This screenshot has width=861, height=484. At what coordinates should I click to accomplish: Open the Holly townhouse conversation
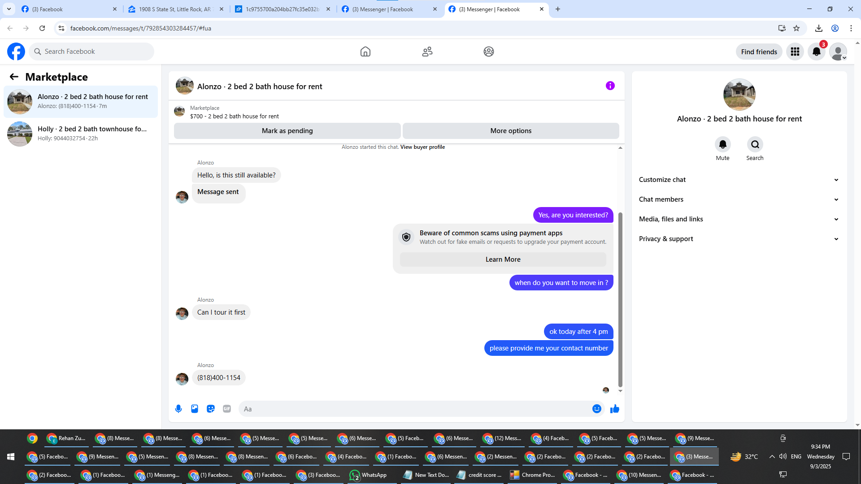pos(81,134)
